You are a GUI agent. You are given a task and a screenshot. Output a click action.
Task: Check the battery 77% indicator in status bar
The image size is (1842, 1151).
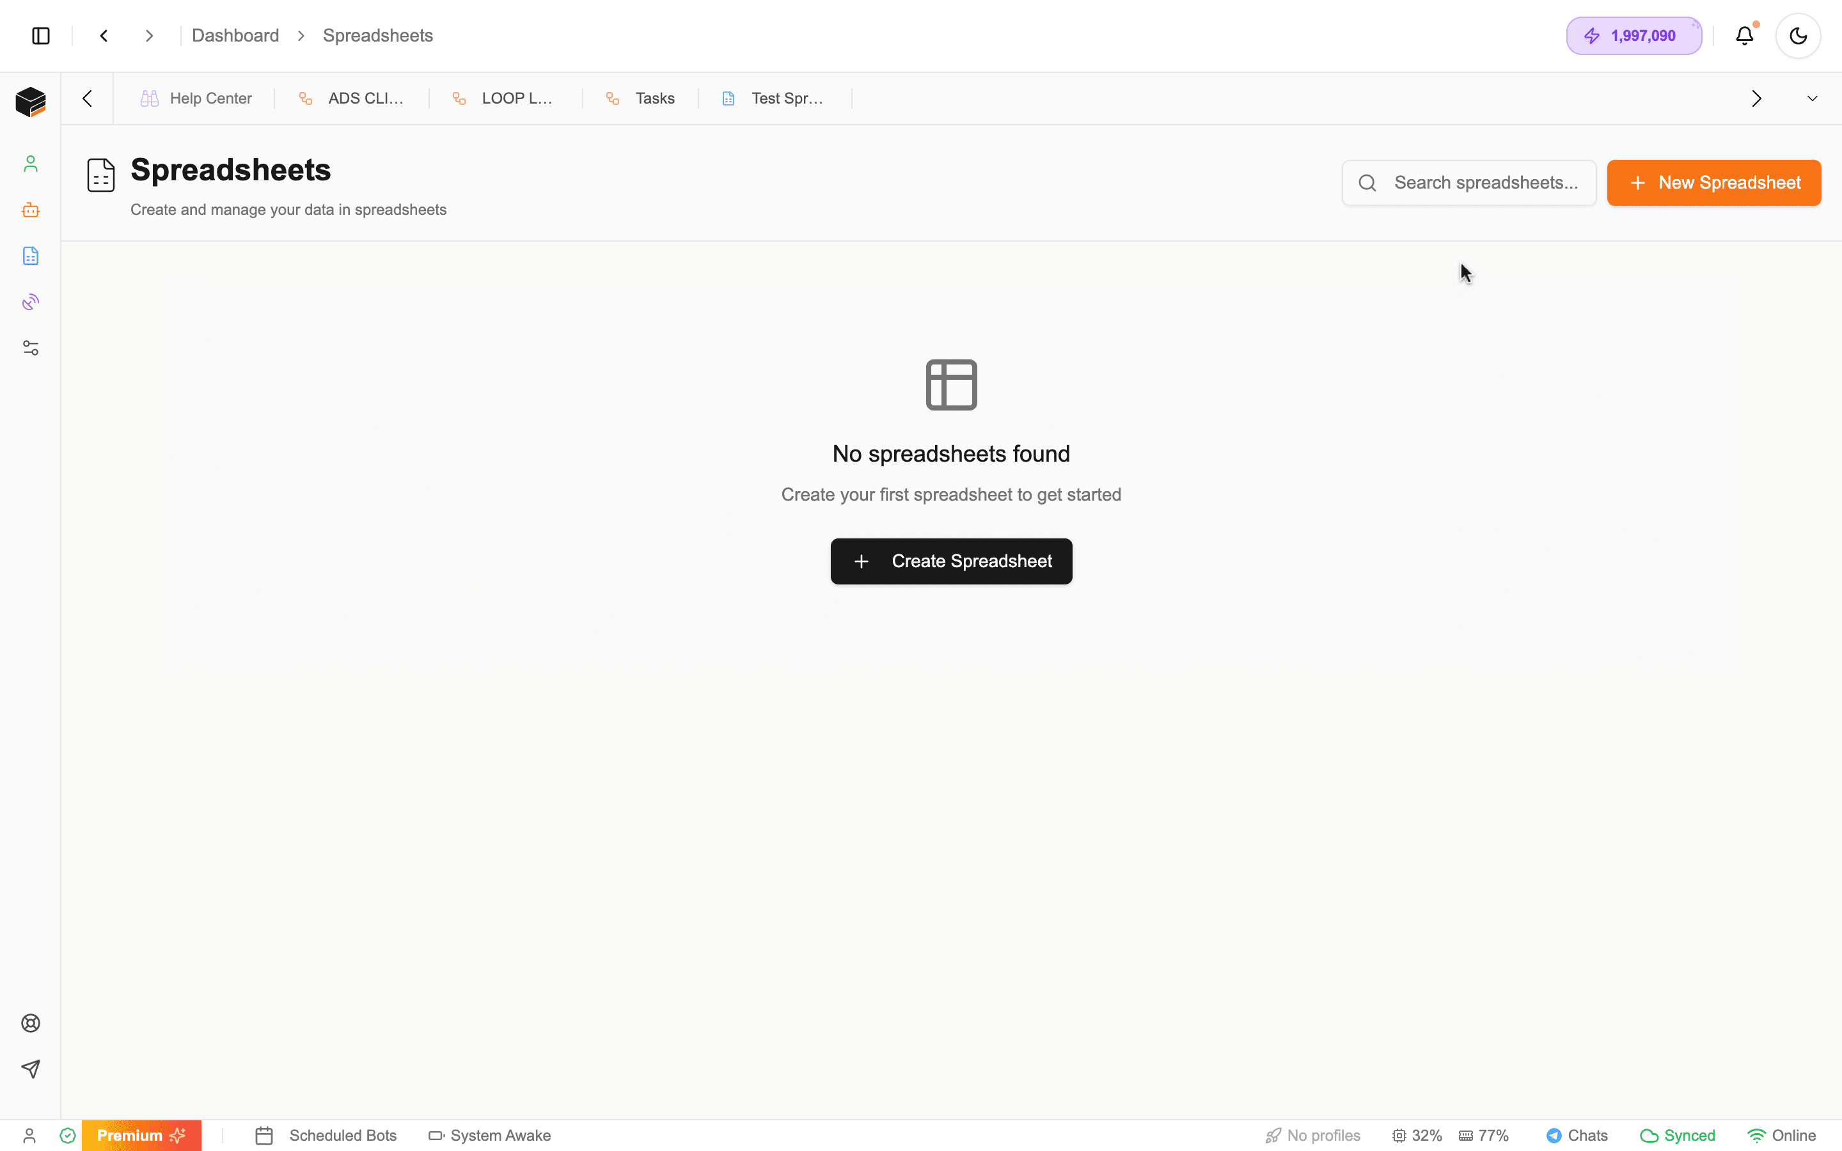coord(1483,1135)
